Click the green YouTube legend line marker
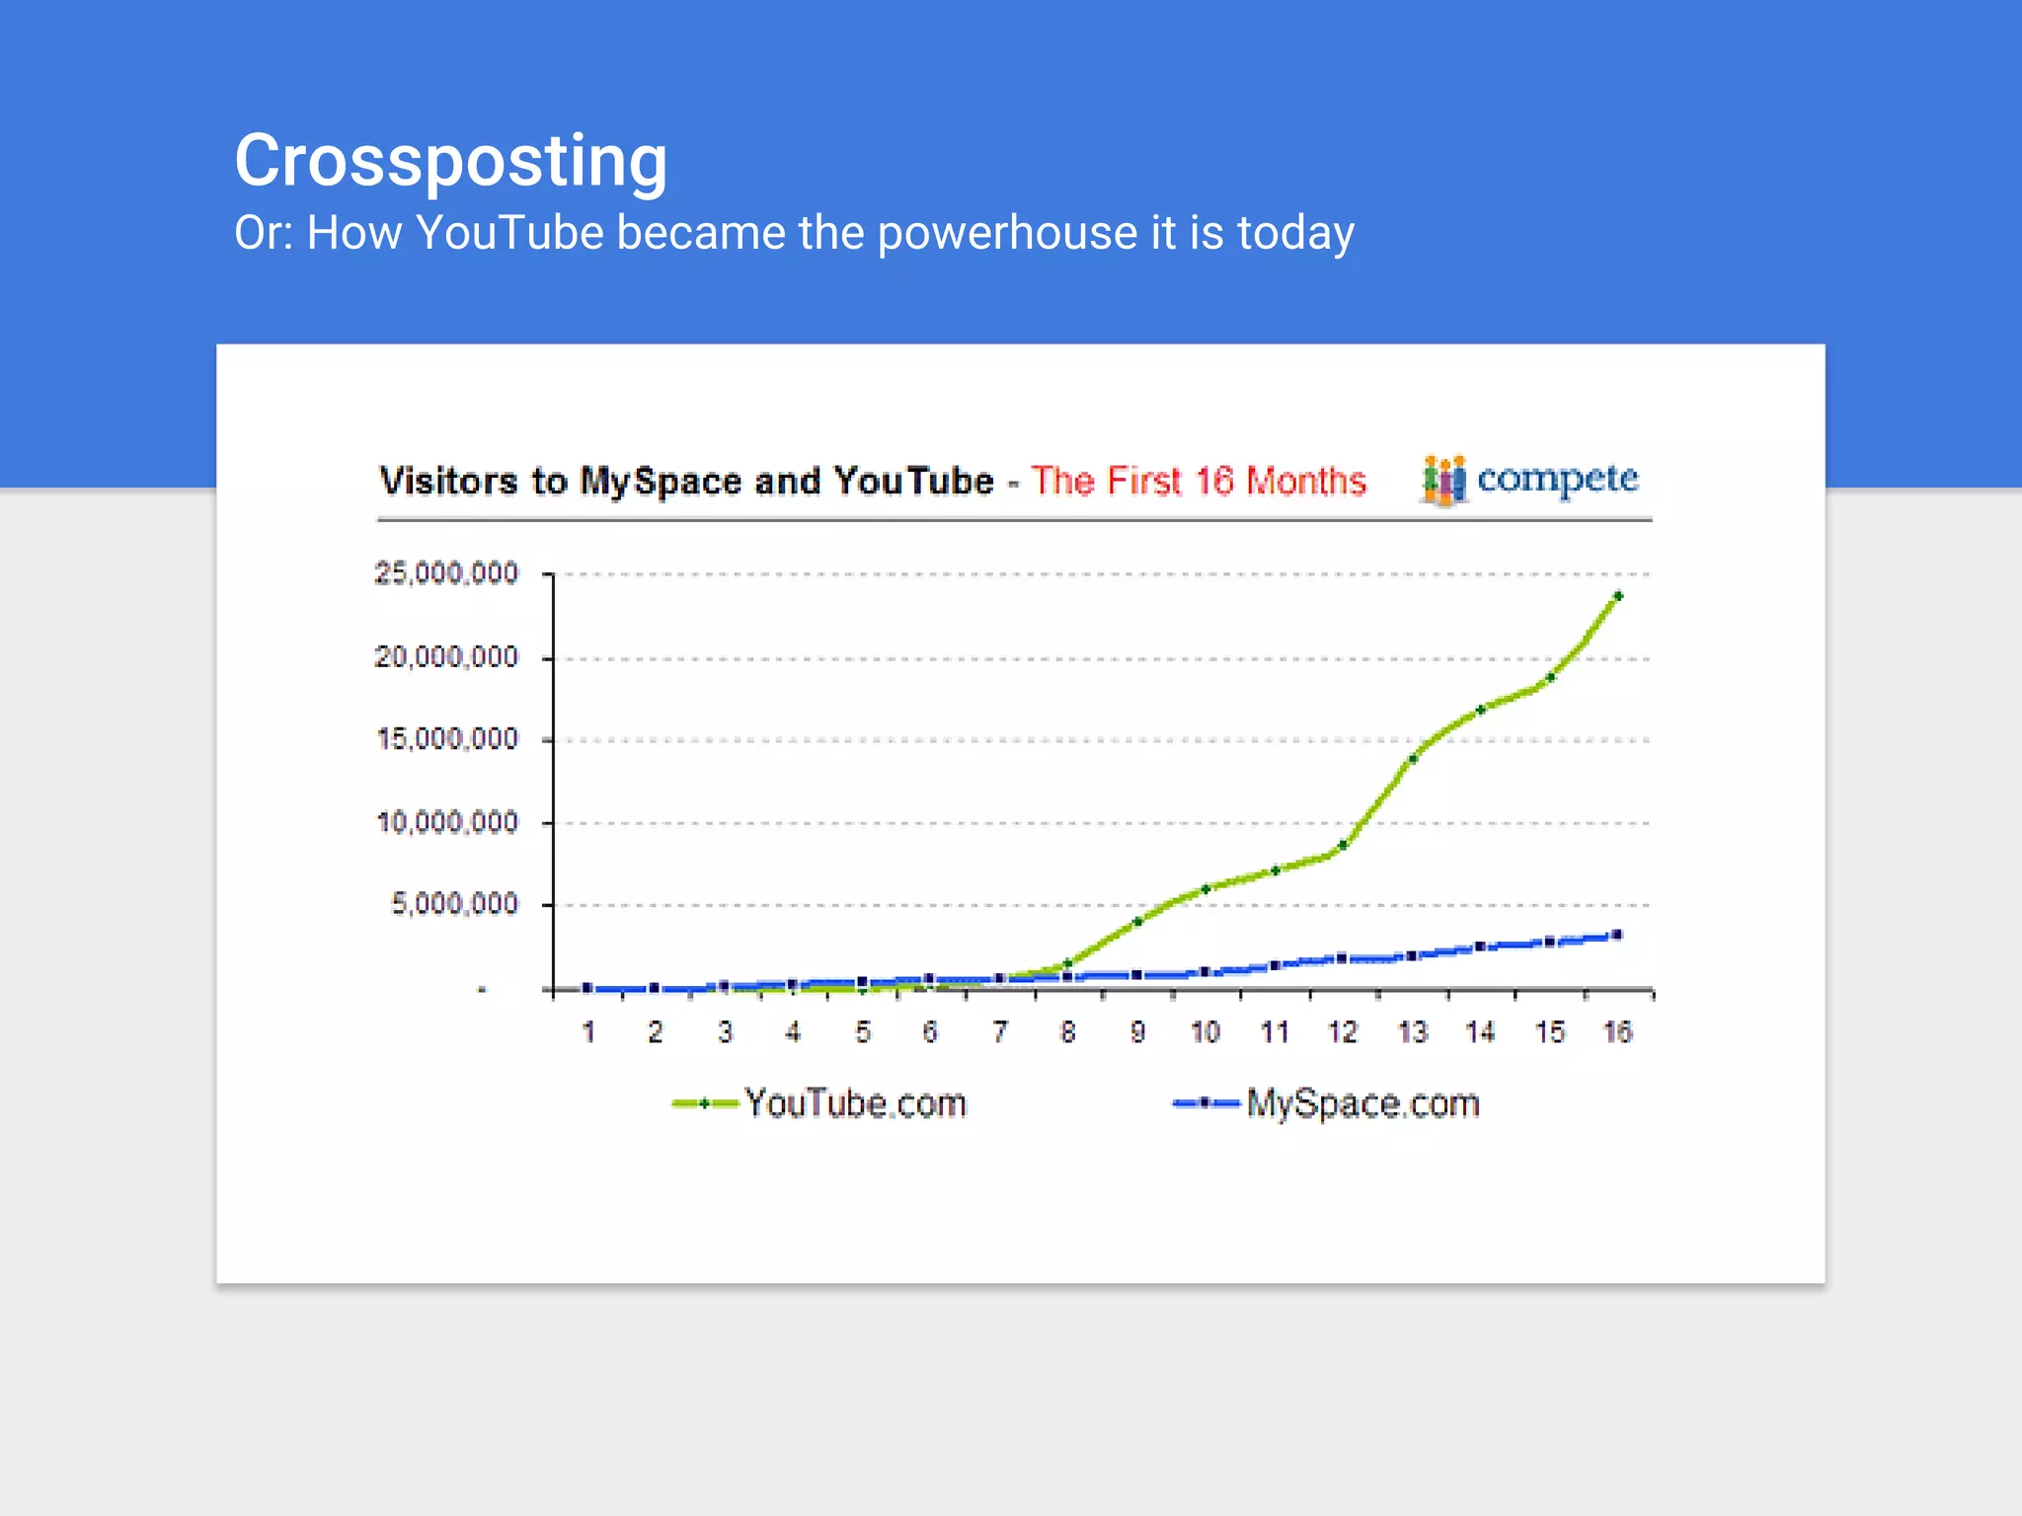The image size is (2022, 1516). click(705, 1104)
